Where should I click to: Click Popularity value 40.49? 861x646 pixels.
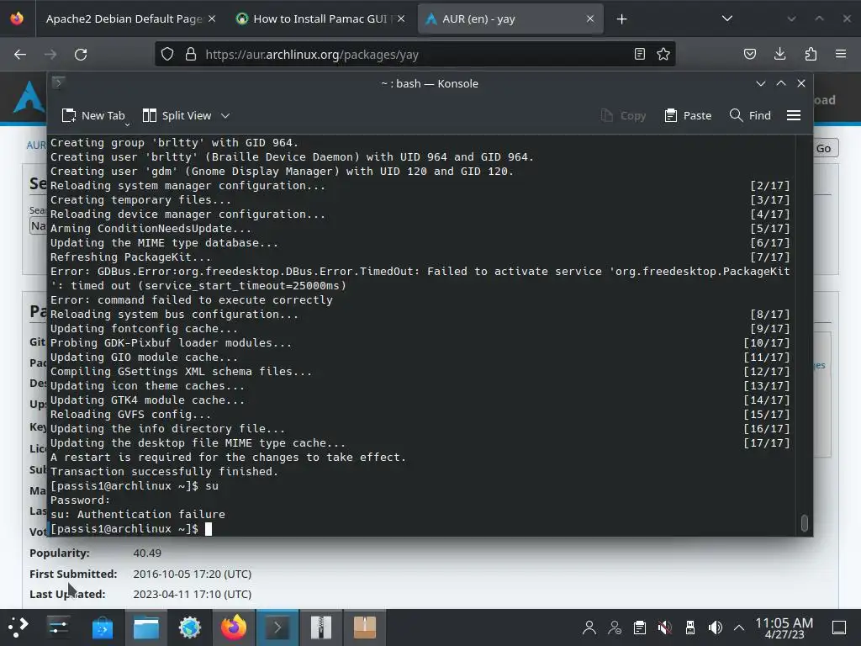(x=147, y=553)
